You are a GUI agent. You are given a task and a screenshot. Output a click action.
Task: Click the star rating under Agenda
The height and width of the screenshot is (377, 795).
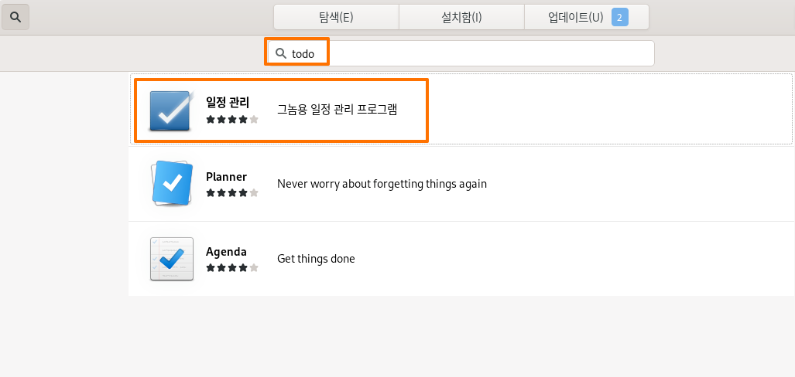pos(232,268)
